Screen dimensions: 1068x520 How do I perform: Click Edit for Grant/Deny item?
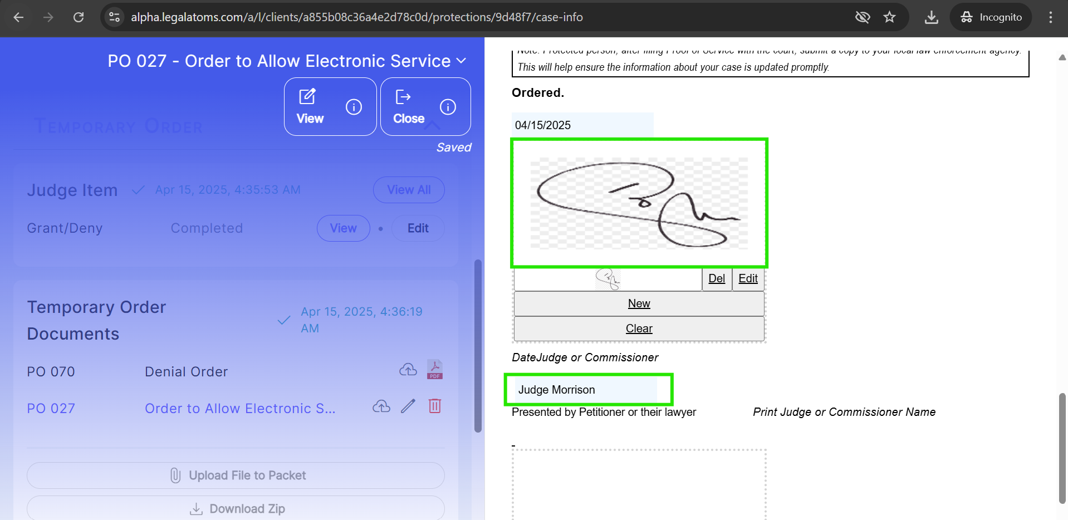418,228
